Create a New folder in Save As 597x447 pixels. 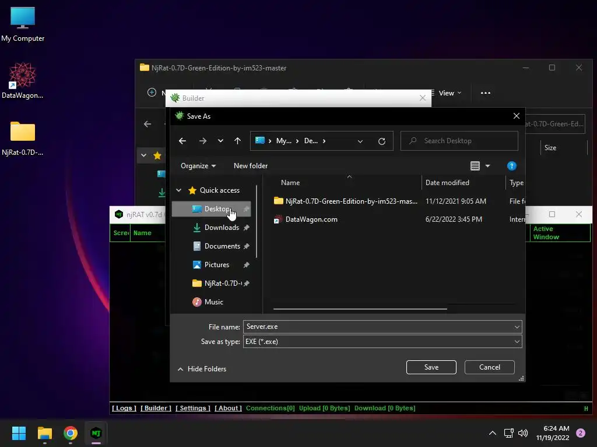pos(251,166)
